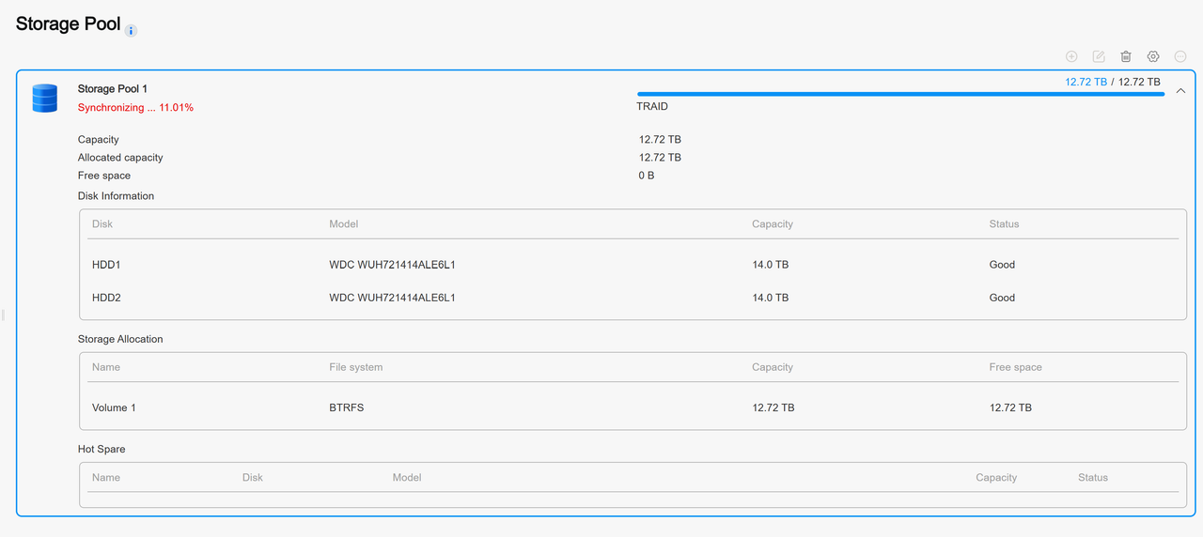The height and width of the screenshot is (537, 1203).
Task: Click the Good status for HDD2
Action: tap(1002, 298)
